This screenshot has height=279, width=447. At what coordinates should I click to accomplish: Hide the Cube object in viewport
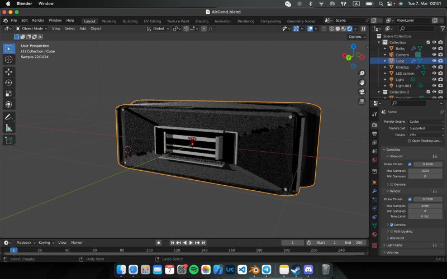(434, 61)
